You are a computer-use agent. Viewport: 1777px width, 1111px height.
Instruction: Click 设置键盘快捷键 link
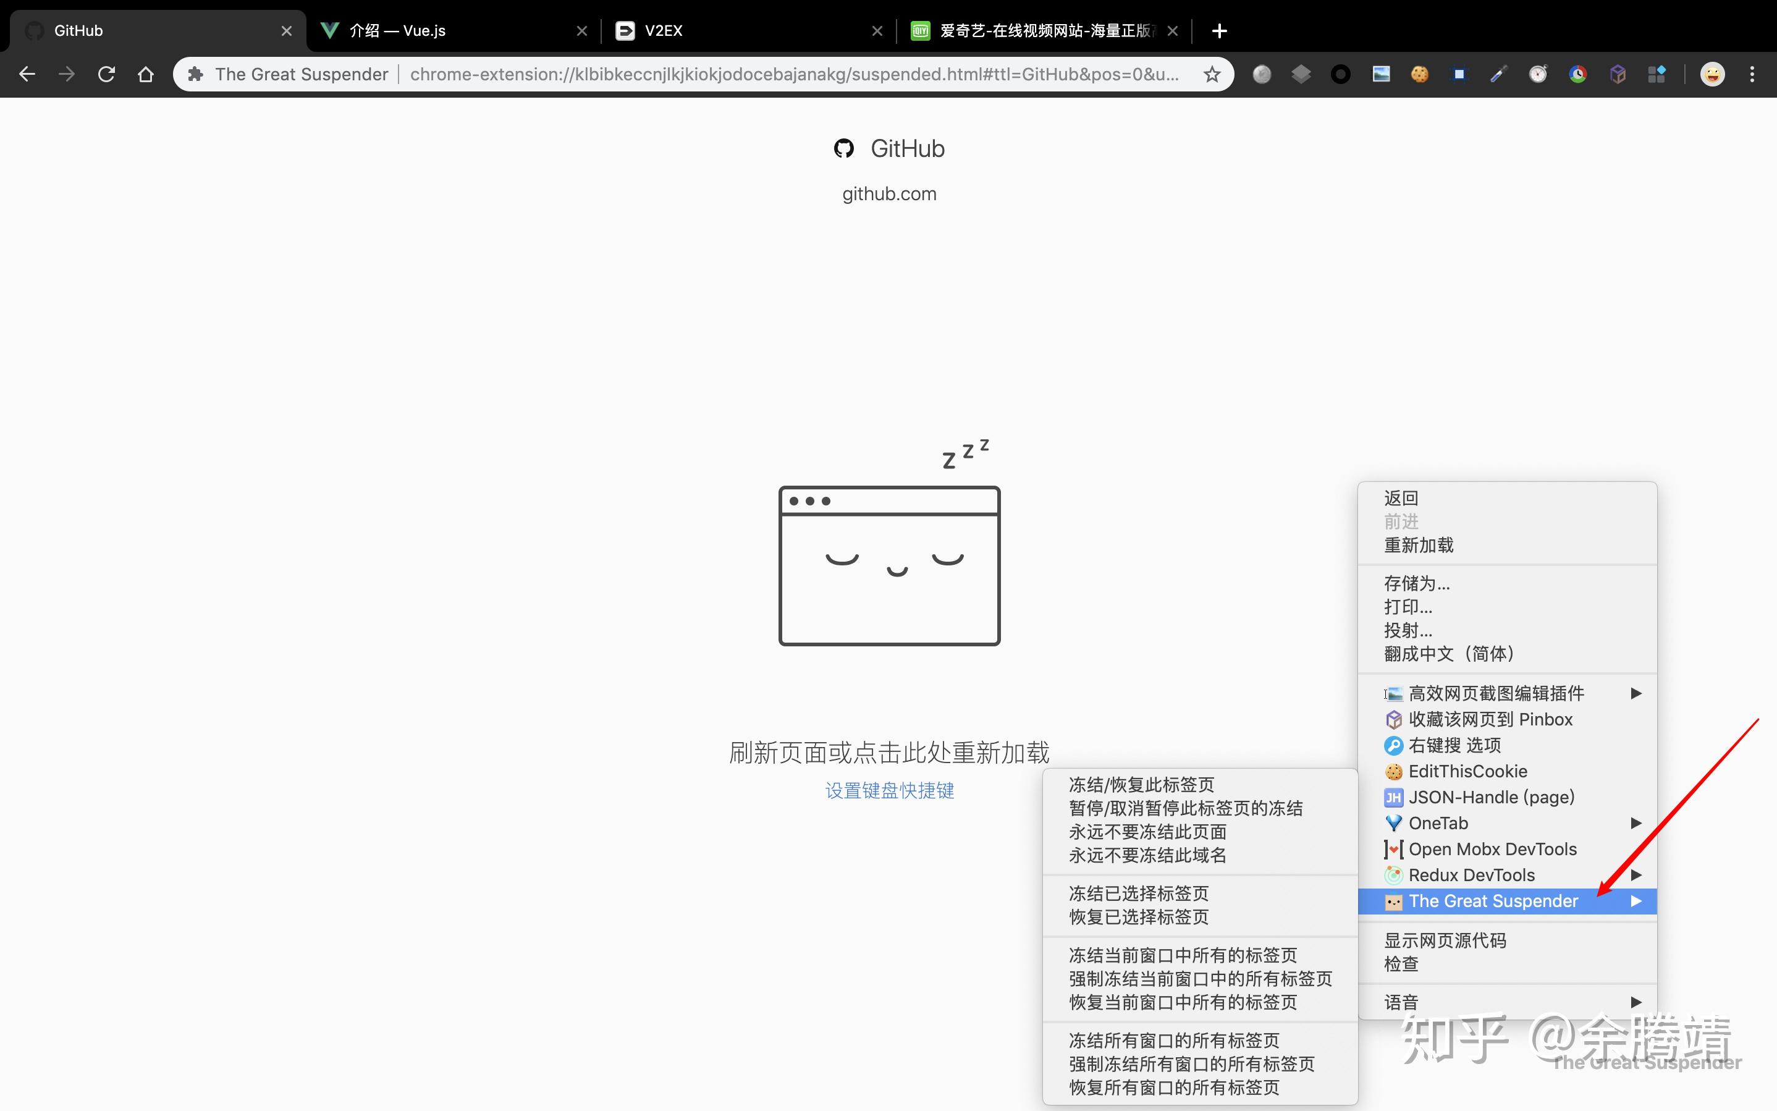(x=889, y=791)
